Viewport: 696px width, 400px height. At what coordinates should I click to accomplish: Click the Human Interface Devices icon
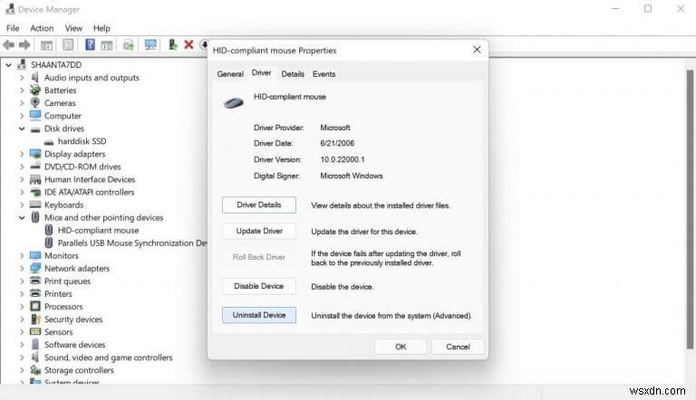(x=35, y=179)
